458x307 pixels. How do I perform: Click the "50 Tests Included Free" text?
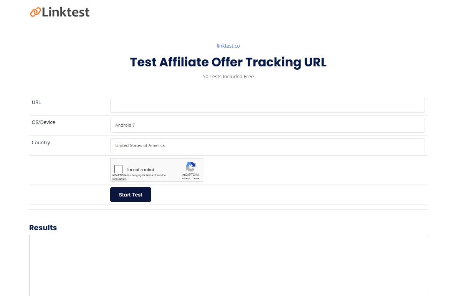pyautogui.click(x=228, y=76)
